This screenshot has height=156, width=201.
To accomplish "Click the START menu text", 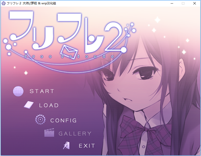I will [x=42, y=91].
